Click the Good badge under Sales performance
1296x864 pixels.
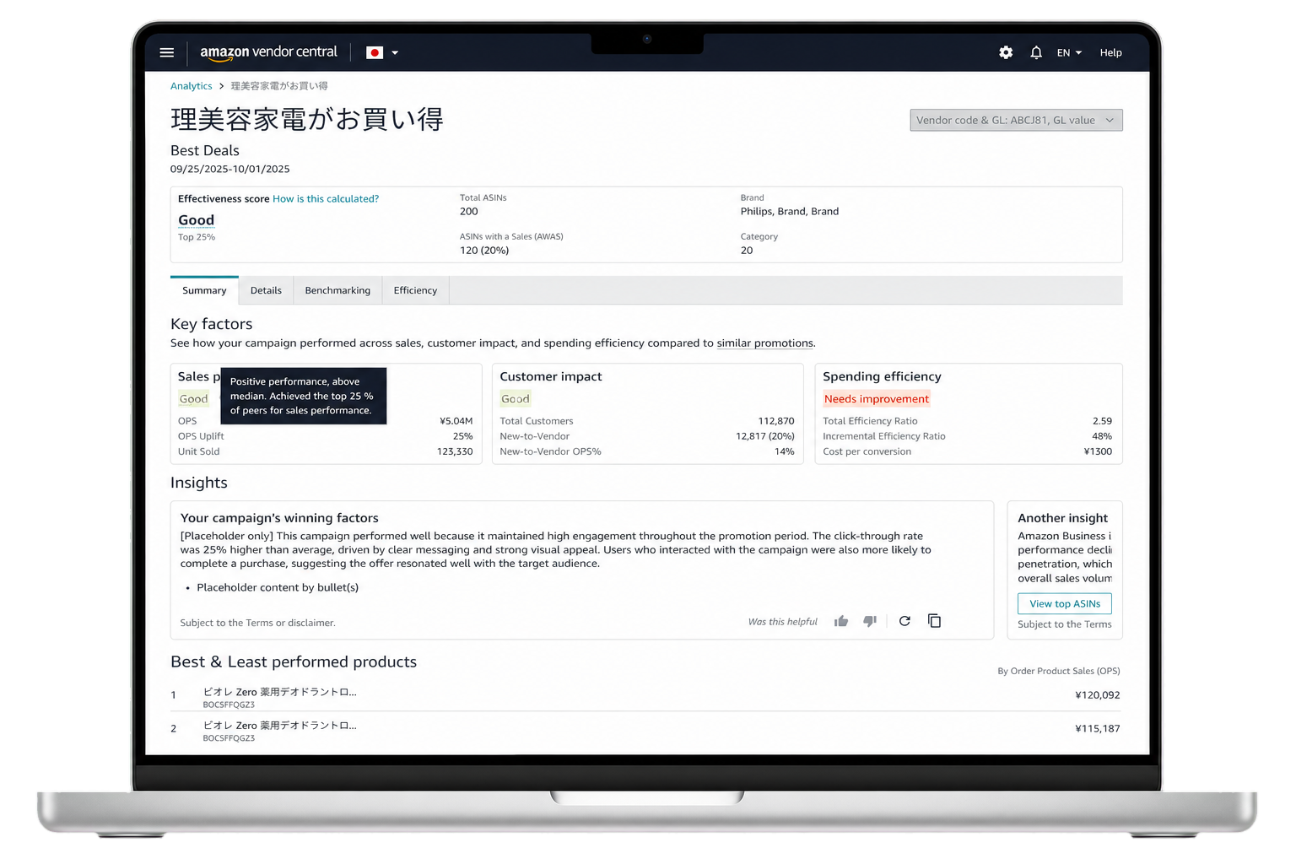[193, 399]
